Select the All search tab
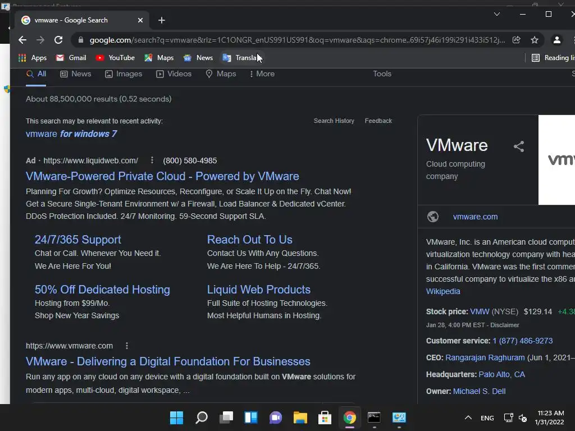This screenshot has width=575, height=431. 36,74
